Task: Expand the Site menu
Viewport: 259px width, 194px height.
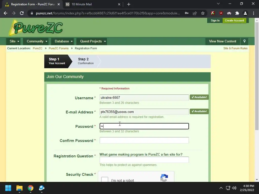Action: pyautogui.click(x=13, y=41)
